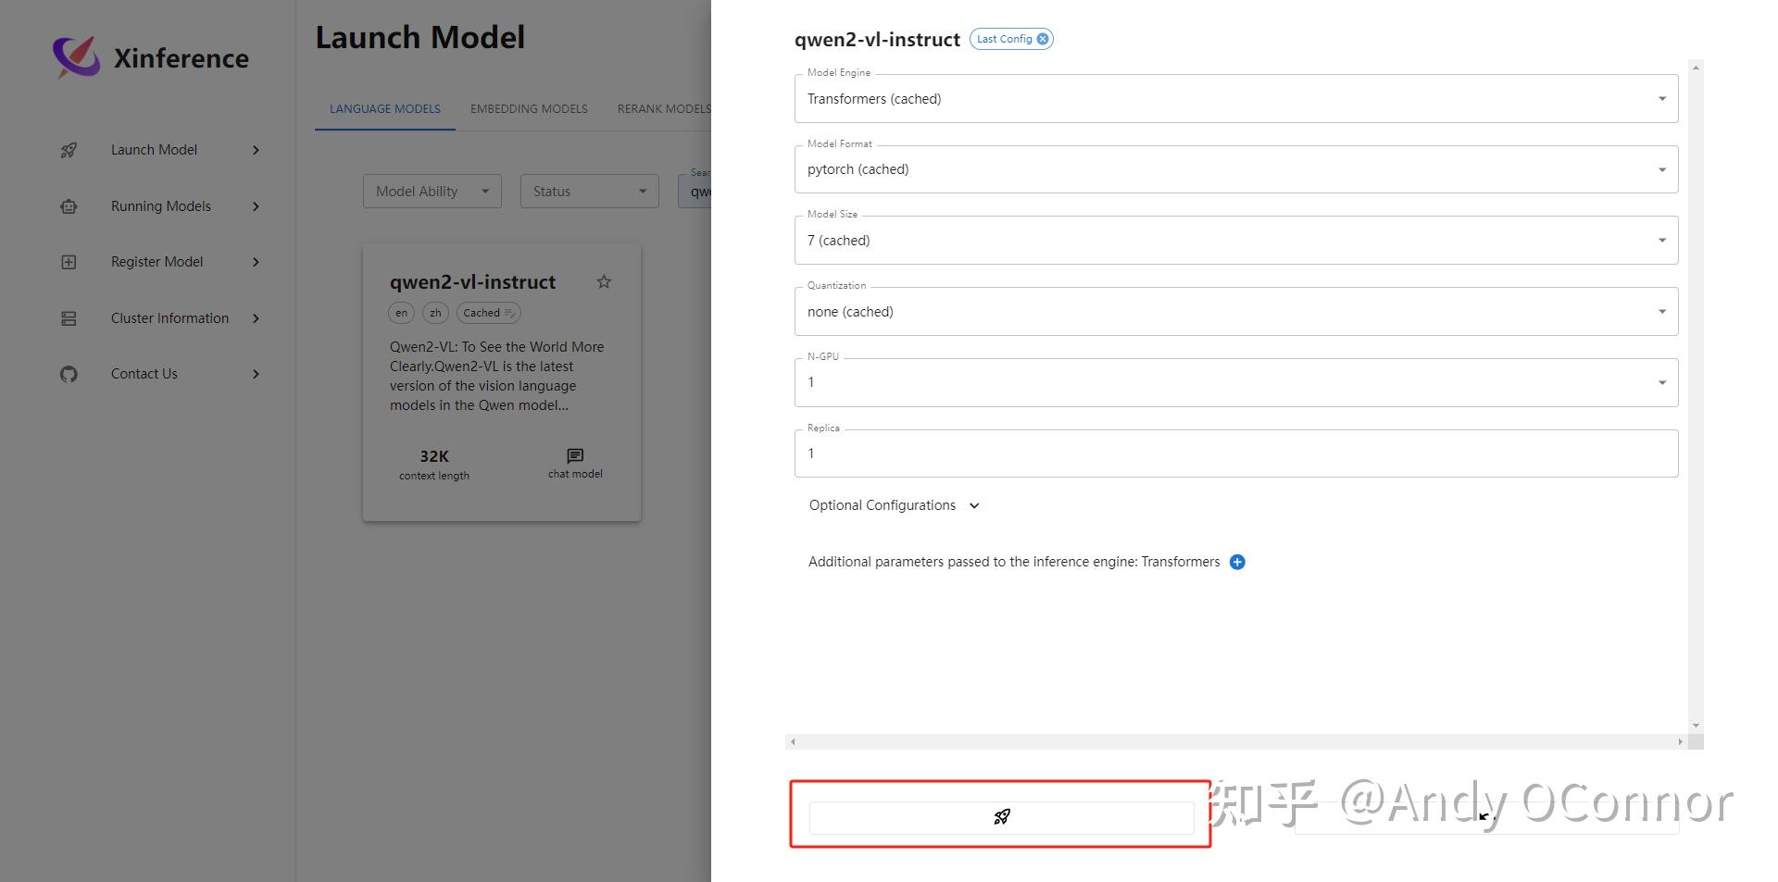Click the Running Models icon in sidebar
1778x882 pixels.
coord(69,205)
